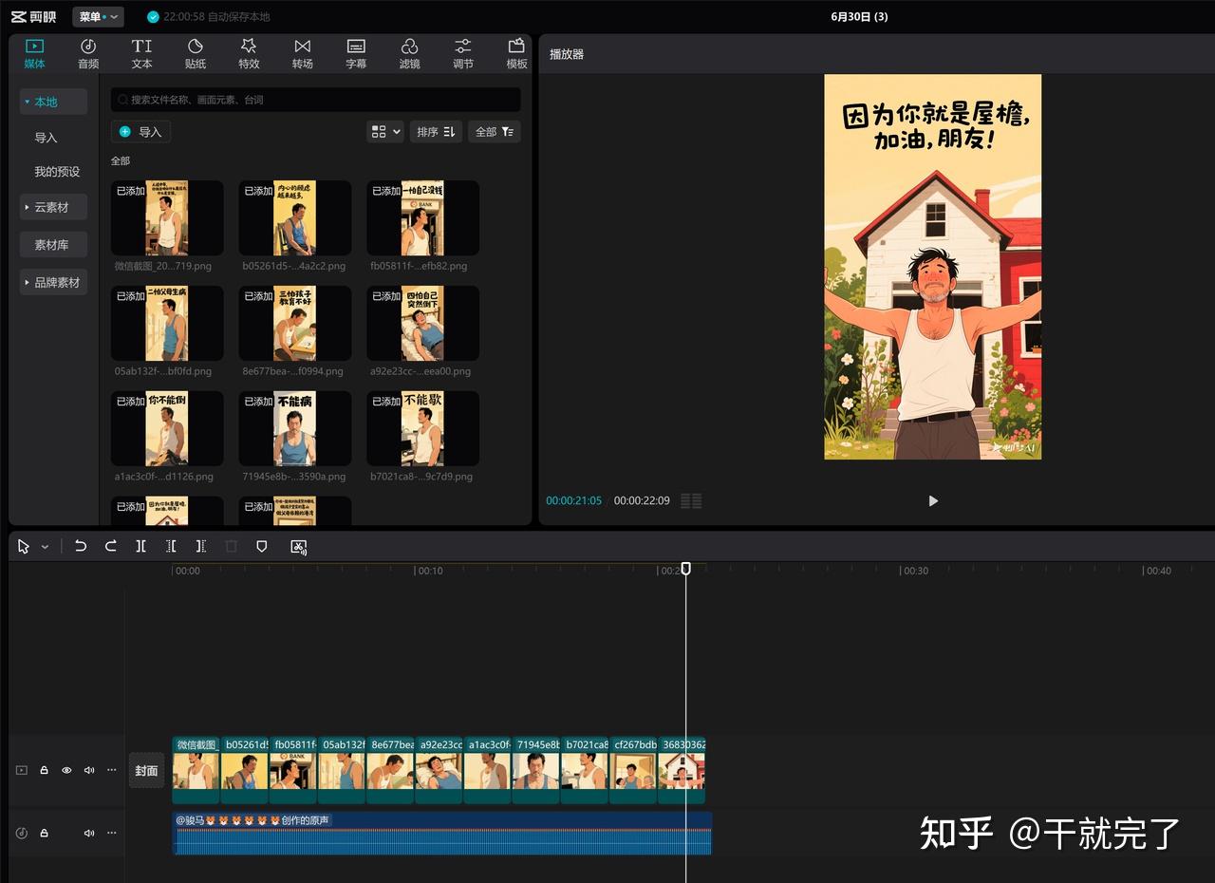Screen dimensions: 1215x883
Task: Lock the video track
Action: point(44,770)
